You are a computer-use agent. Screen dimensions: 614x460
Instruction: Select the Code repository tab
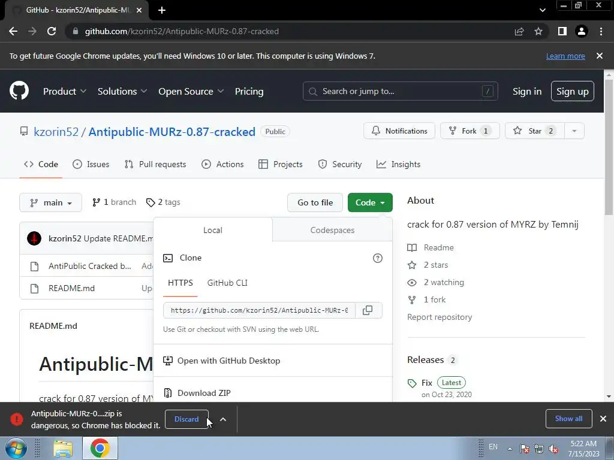coord(41,164)
